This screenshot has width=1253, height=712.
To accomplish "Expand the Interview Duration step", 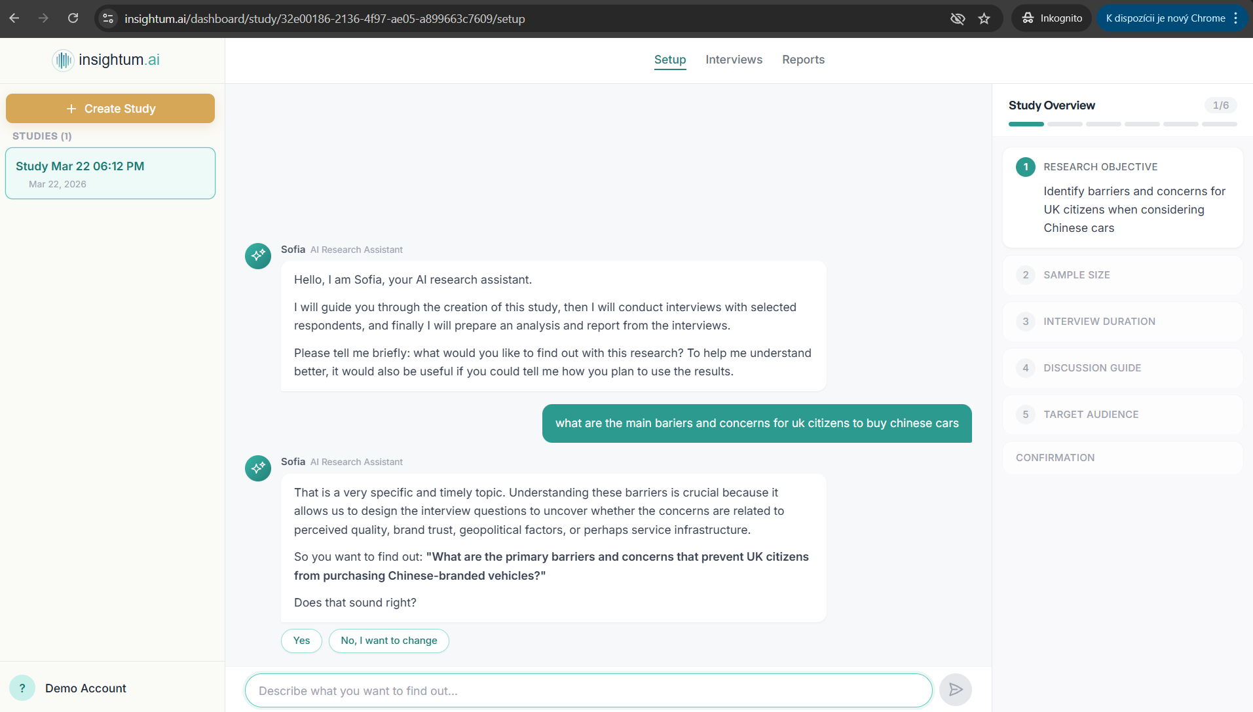I will [1122, 322].
